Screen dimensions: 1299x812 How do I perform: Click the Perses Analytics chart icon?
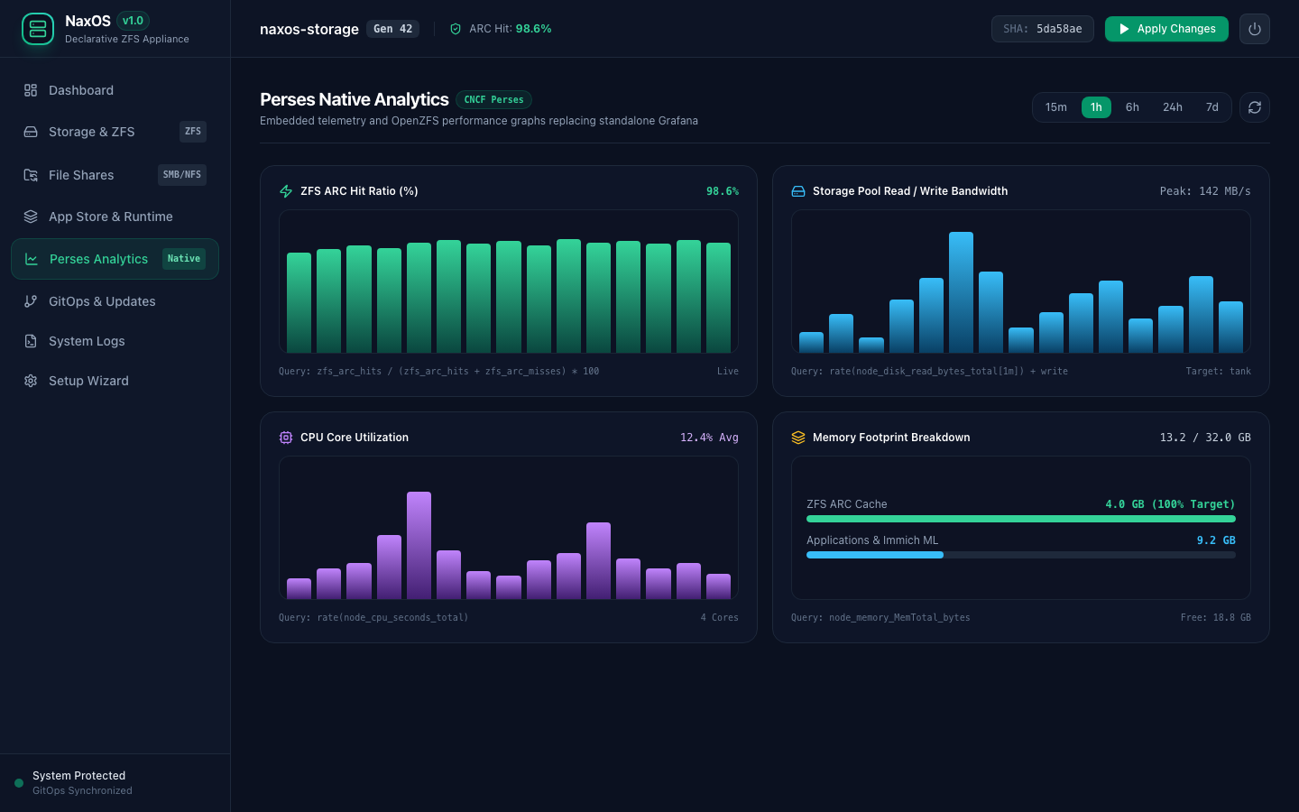click(32, 259)
